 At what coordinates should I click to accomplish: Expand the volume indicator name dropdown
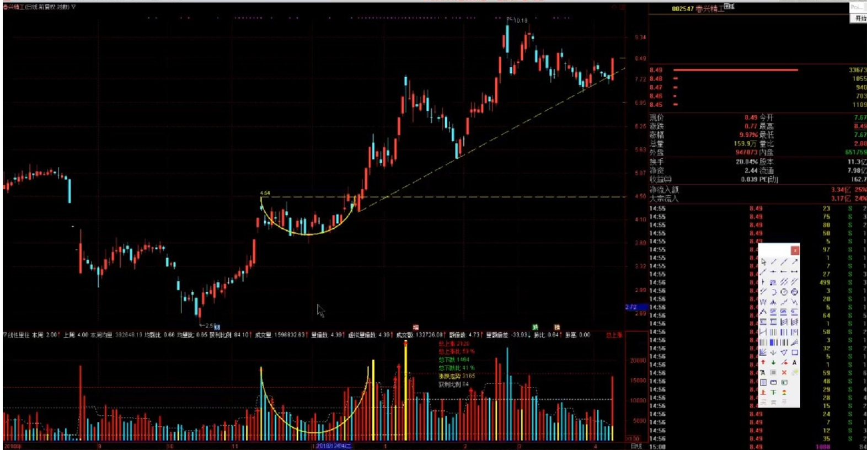pyautogui.click(x=6, y=335)
